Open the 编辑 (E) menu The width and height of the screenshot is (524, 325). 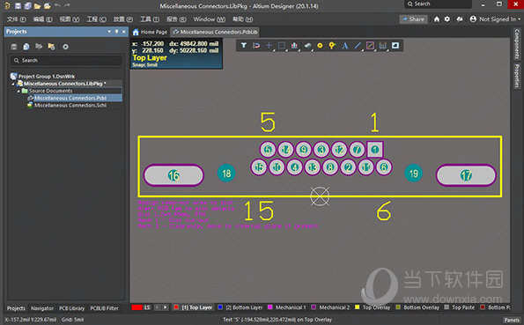coord(42,19)
